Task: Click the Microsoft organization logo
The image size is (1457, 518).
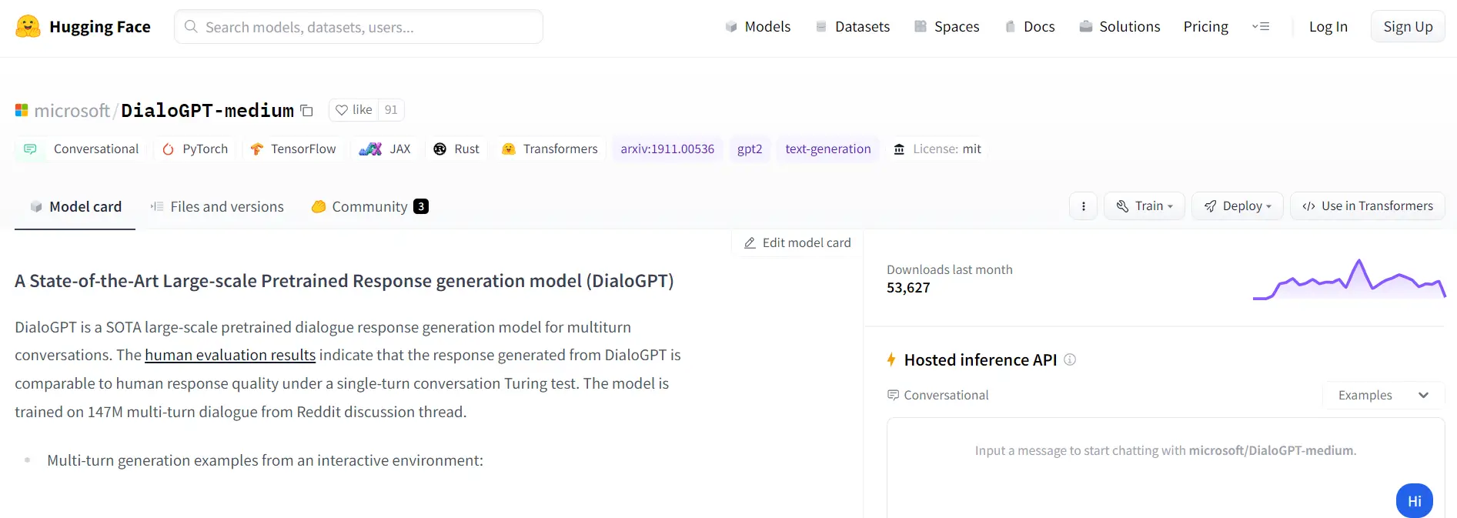Action: (22, 111)
